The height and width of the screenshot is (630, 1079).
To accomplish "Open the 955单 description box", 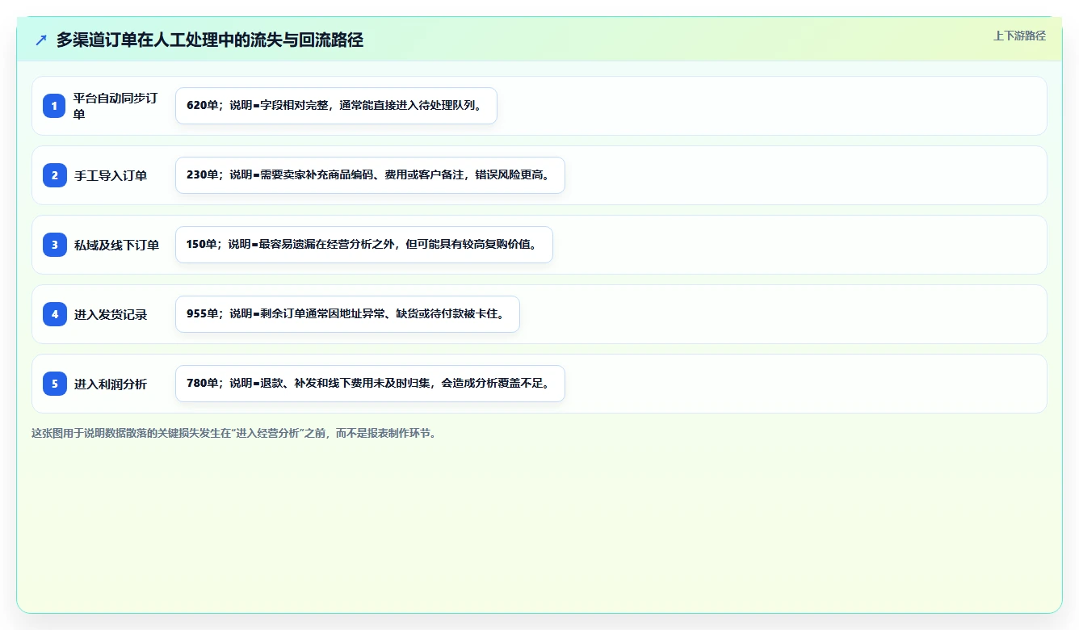I will click(347, 314).
